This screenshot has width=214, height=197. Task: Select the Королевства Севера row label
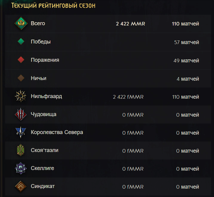[57, 132]
